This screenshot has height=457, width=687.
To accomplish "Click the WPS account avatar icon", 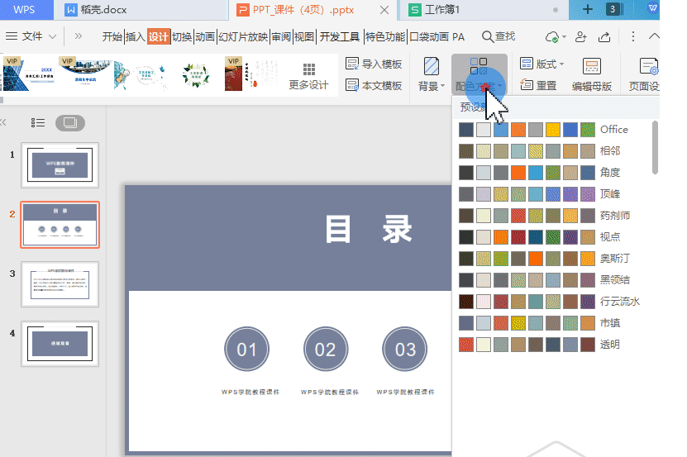I will tap(653, 9).
